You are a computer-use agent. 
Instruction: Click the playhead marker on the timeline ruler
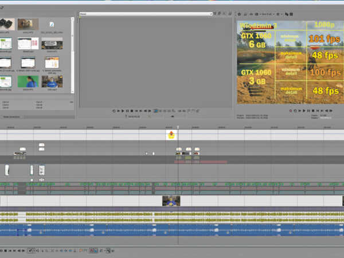(x=178, y=127)
